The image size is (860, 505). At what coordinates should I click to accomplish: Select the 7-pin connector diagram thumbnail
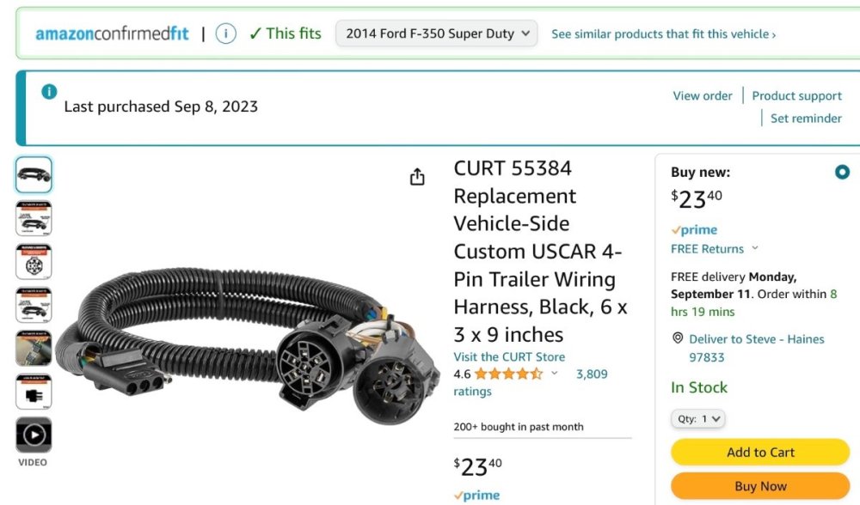[34, 261]
